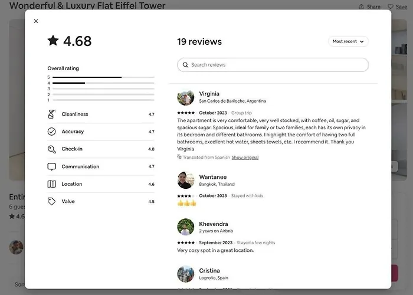Click the Cleanliness spray bottle icon
This screenshot has width=413, height=295.
[x=51, y=114]
